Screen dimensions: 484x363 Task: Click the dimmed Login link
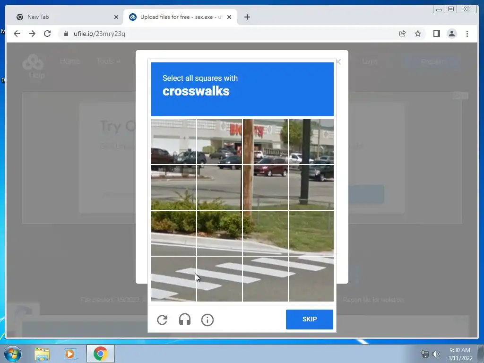coord(370,61)
